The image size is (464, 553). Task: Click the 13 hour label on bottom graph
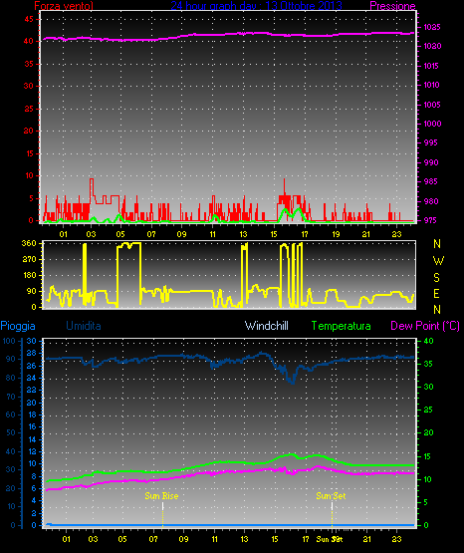click(244, 539)
